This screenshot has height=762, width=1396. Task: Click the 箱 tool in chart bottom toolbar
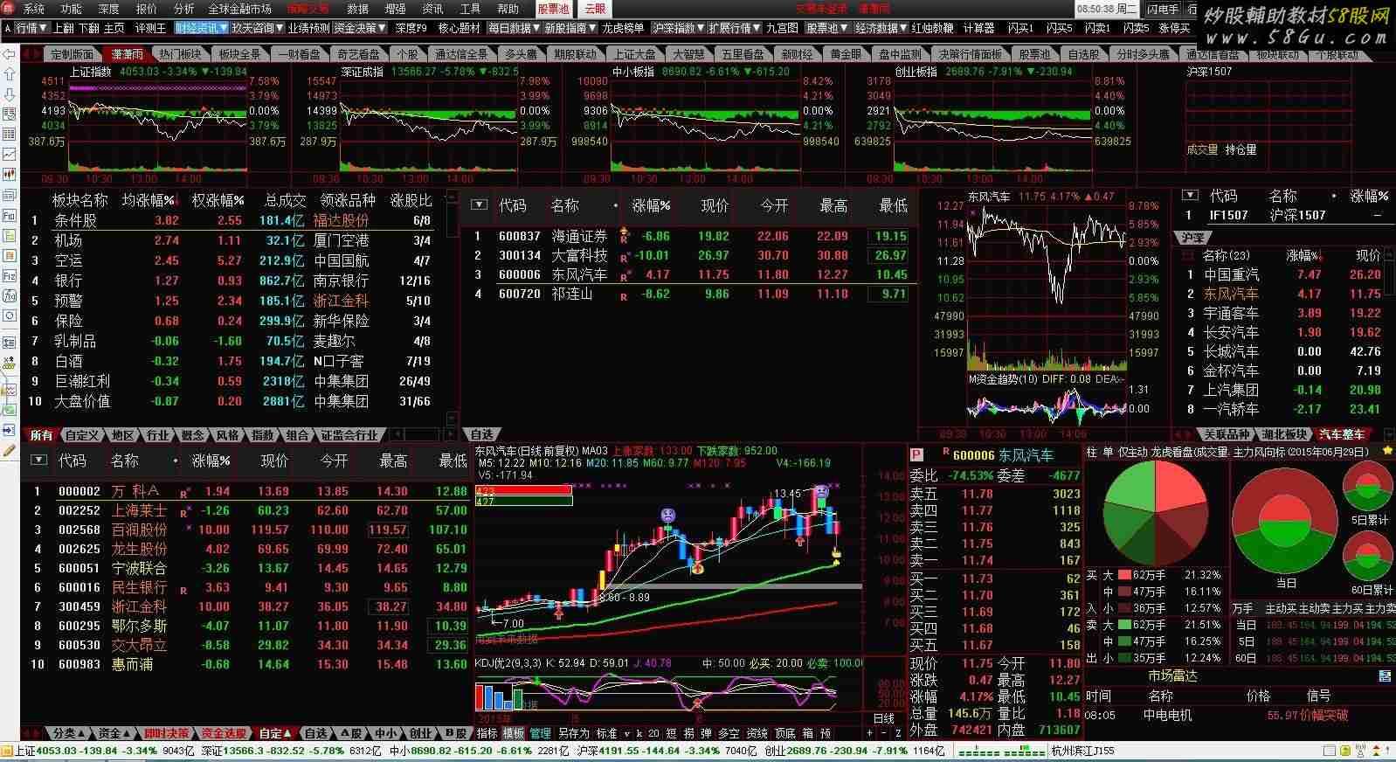click(x=807, y=733)
